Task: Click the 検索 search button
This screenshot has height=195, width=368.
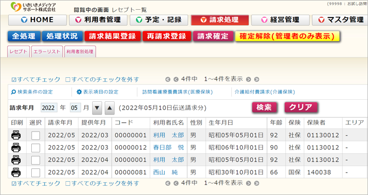Action: point(264,107)
